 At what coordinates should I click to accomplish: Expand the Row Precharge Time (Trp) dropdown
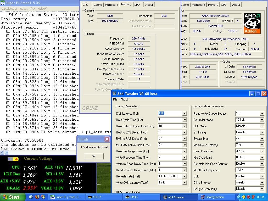point(185,151)
